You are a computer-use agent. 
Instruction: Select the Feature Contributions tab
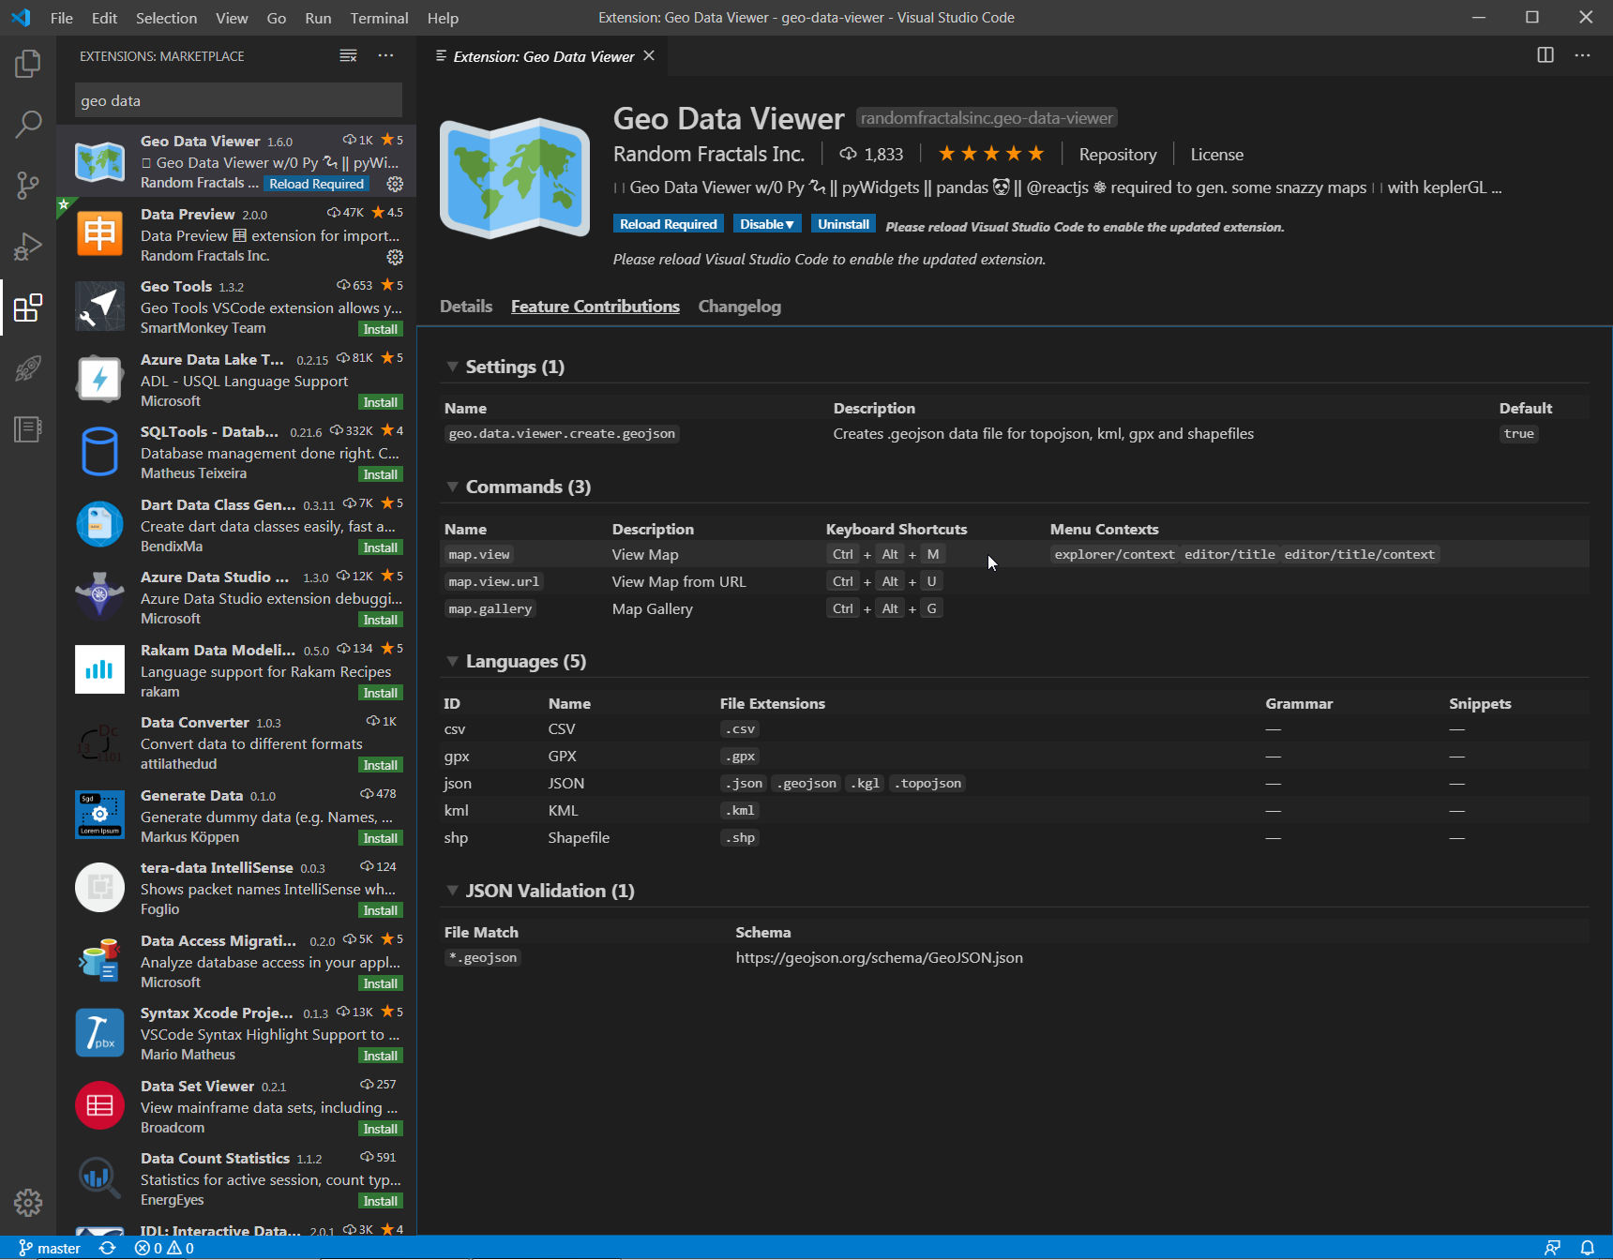pyautogui.click(x=595, y=307)
